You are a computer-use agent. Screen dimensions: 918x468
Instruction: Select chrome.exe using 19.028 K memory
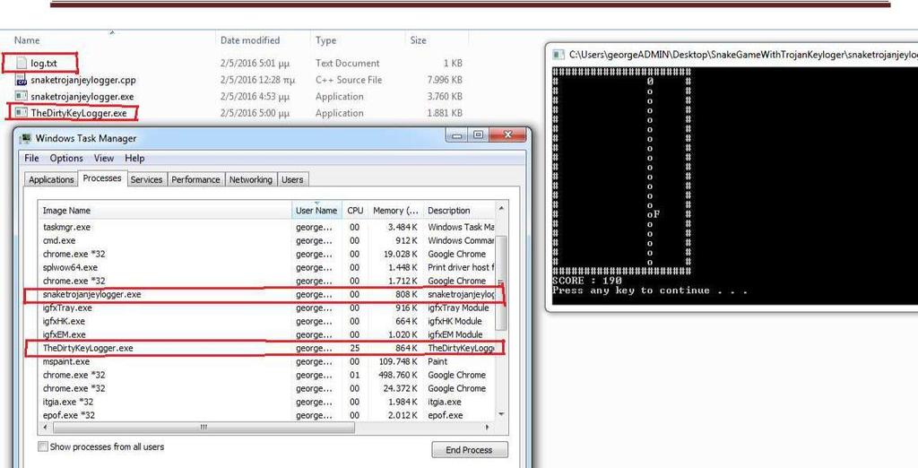click(266, 254)
